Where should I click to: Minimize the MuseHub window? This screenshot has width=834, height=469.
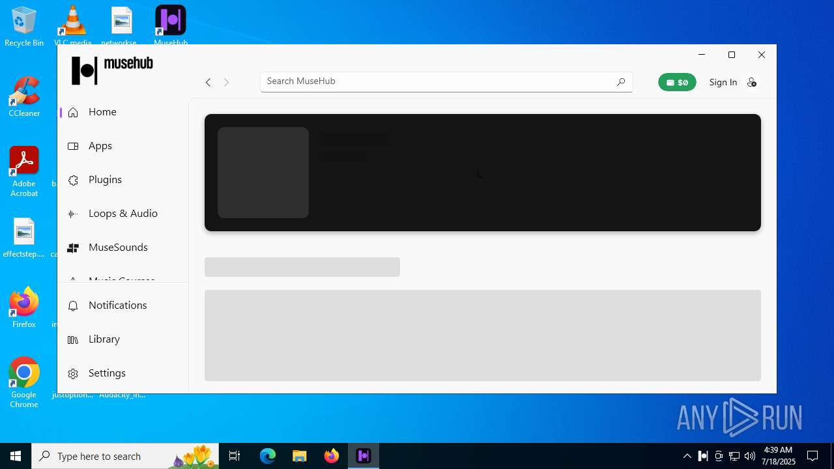click(x=702, y=55)
